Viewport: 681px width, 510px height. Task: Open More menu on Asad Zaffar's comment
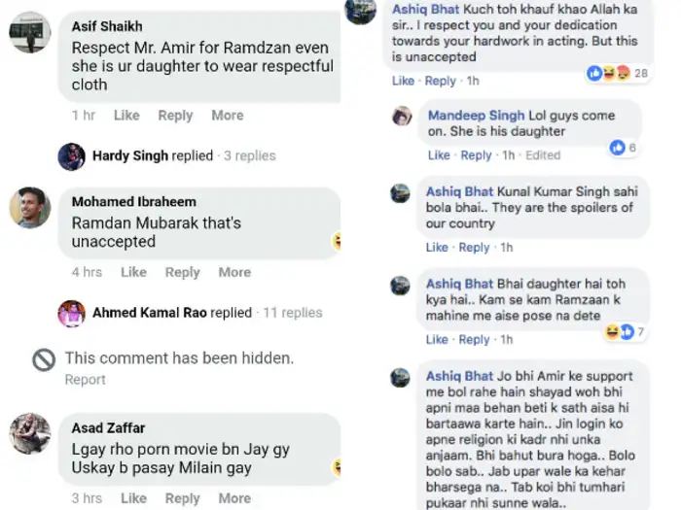[234, 498]
